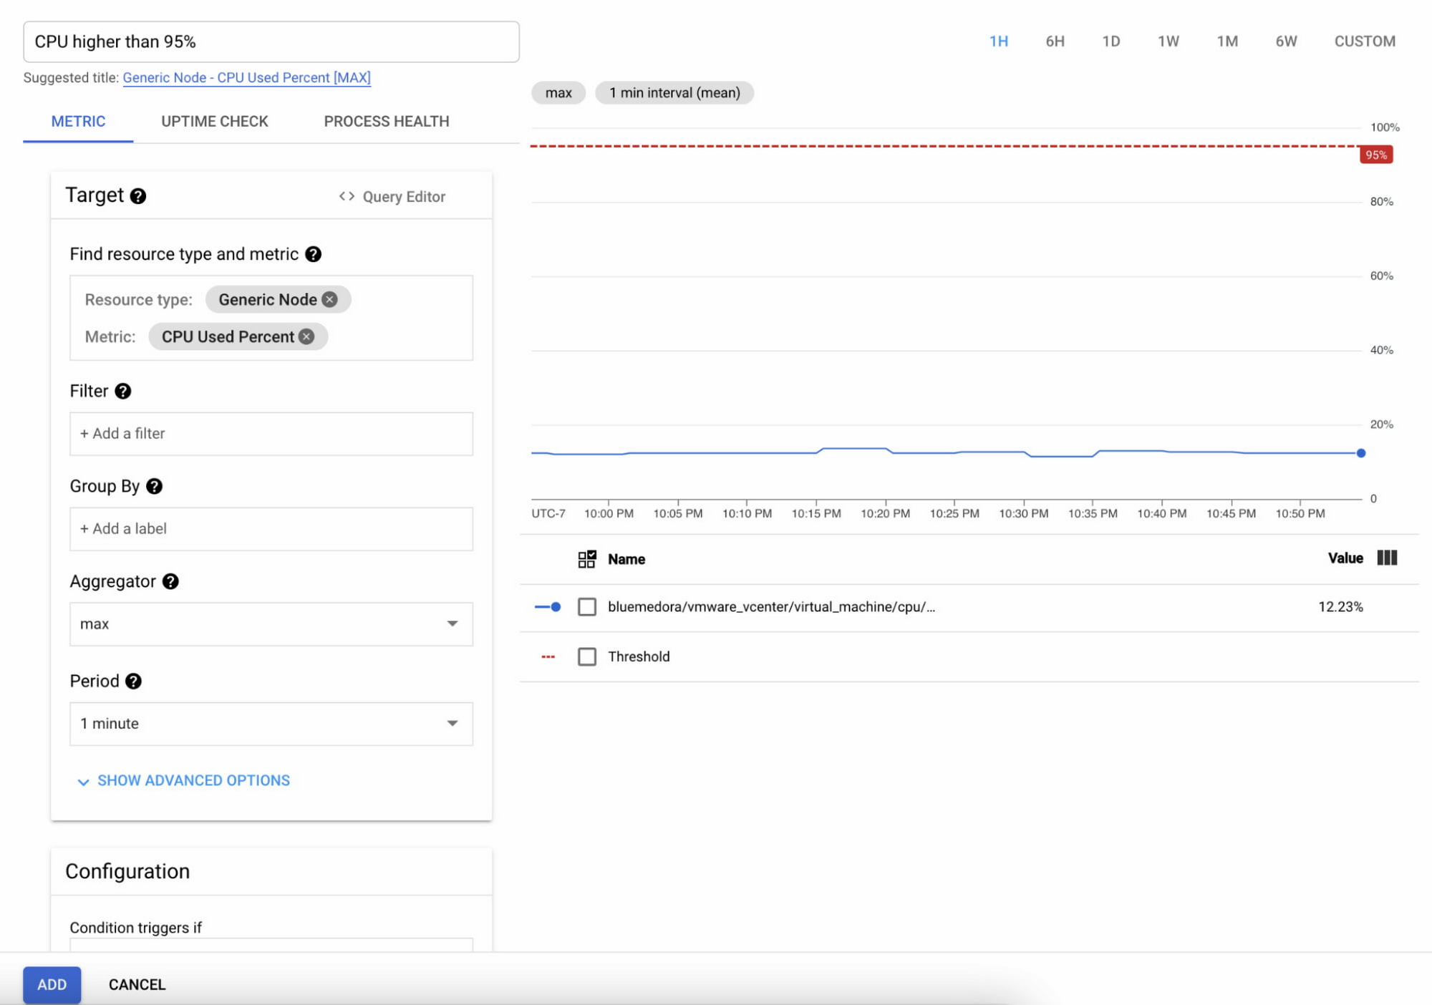Click the 12.23% value cell
The width and height of the screenshot is (1432, 1005).
click(x=1340, y=607)
